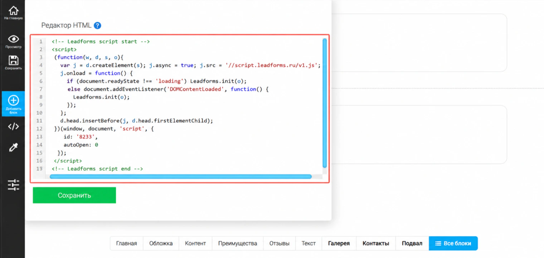
Task: Click the script URL '//script.leadforms.ru/v1.js'
Action: pos(272,65)
